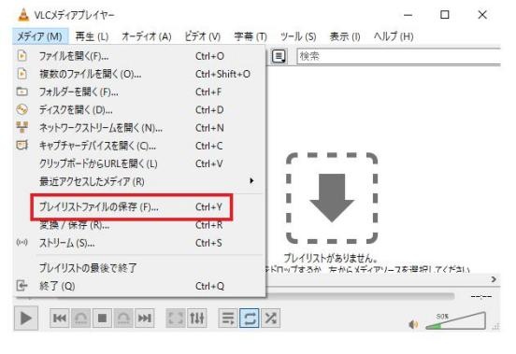The image size is (516, 354).
Task: Click the open disc icon
Action: click(x=22, y=109)
